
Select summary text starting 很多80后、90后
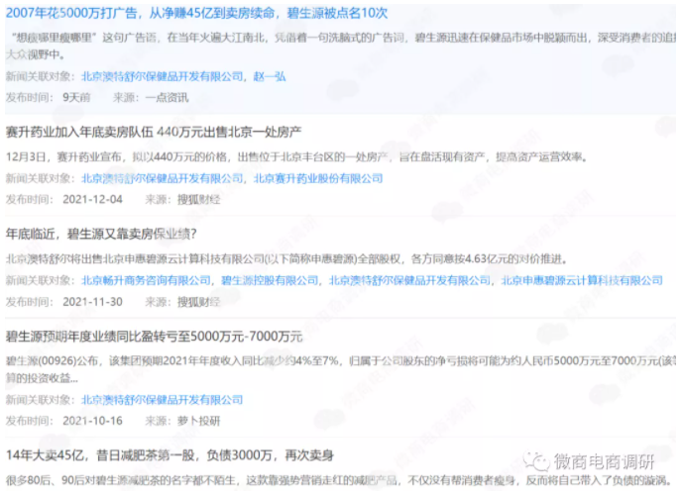pyautogui.click(x=339, y=480)
